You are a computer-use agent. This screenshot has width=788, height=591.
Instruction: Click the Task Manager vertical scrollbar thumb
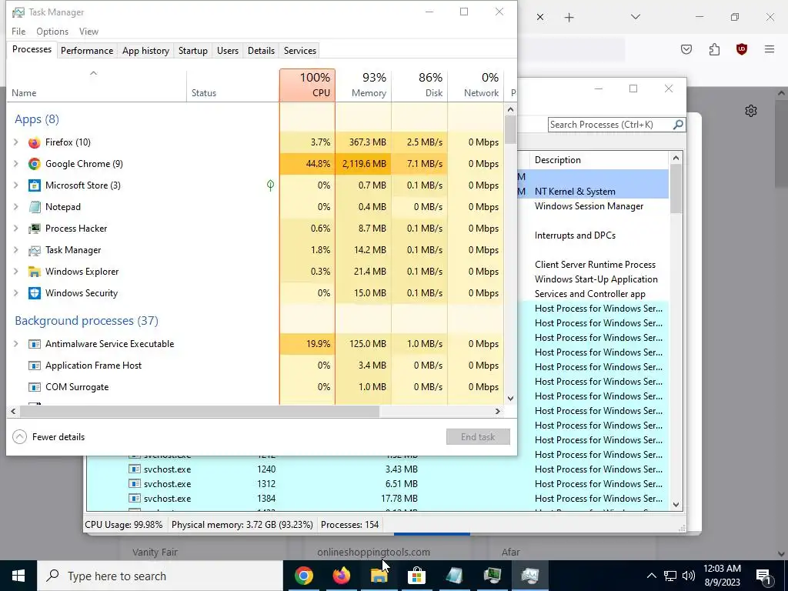(511, 129)
